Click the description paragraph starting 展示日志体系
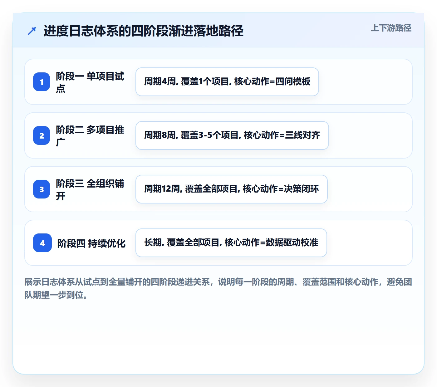 218,288
